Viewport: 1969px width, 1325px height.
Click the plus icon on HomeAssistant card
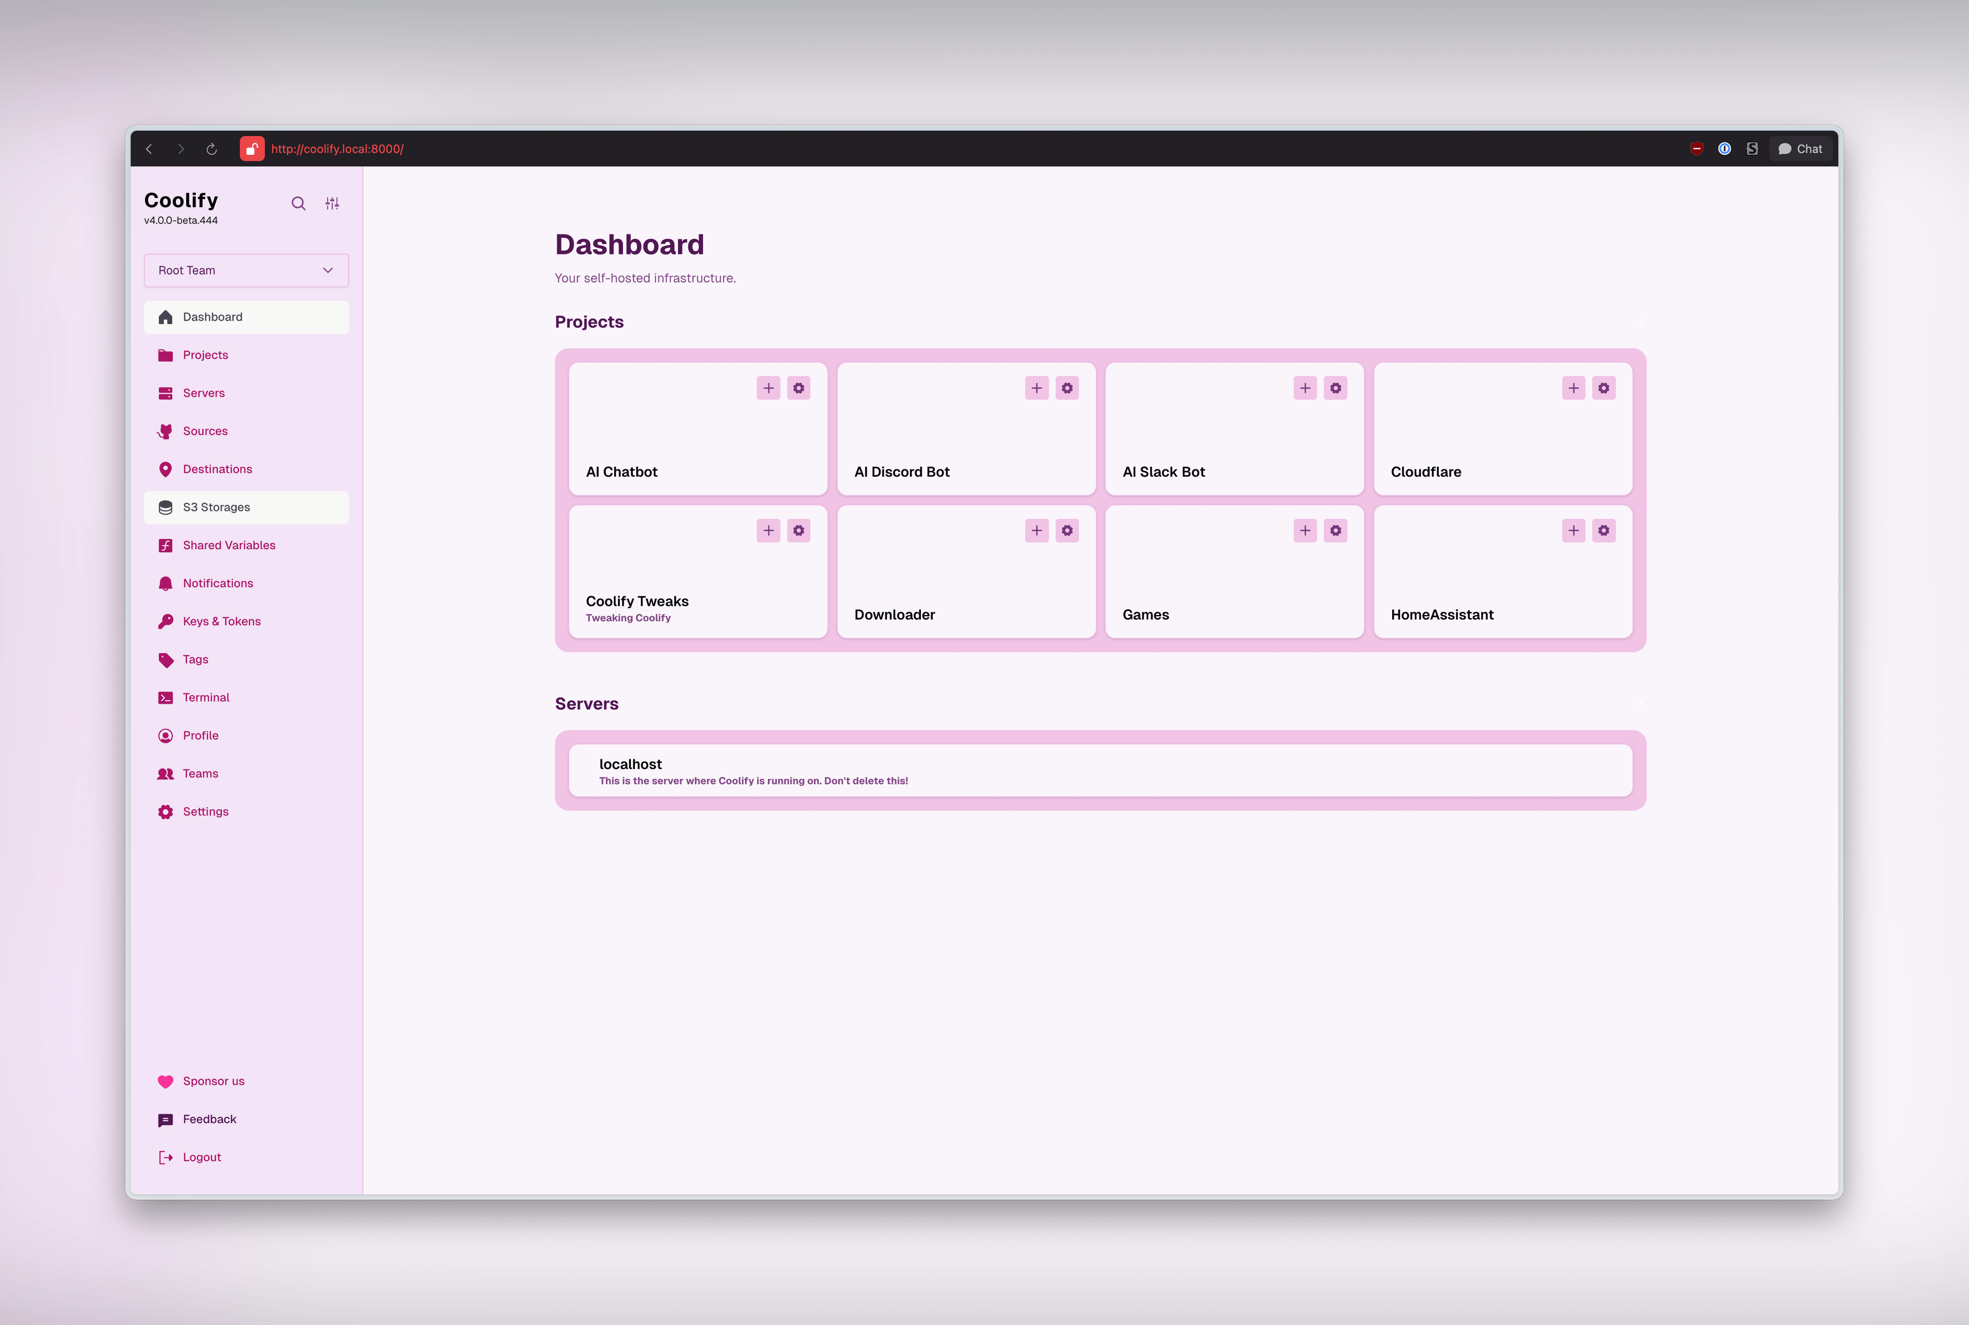click(1573, 531)
